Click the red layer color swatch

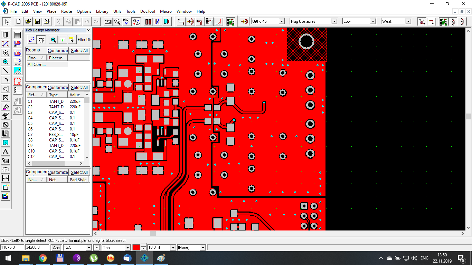click(x=136, y=248)
